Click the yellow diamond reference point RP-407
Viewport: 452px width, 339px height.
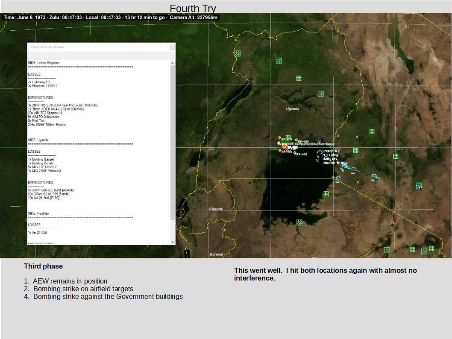click(x=280, y=150)
